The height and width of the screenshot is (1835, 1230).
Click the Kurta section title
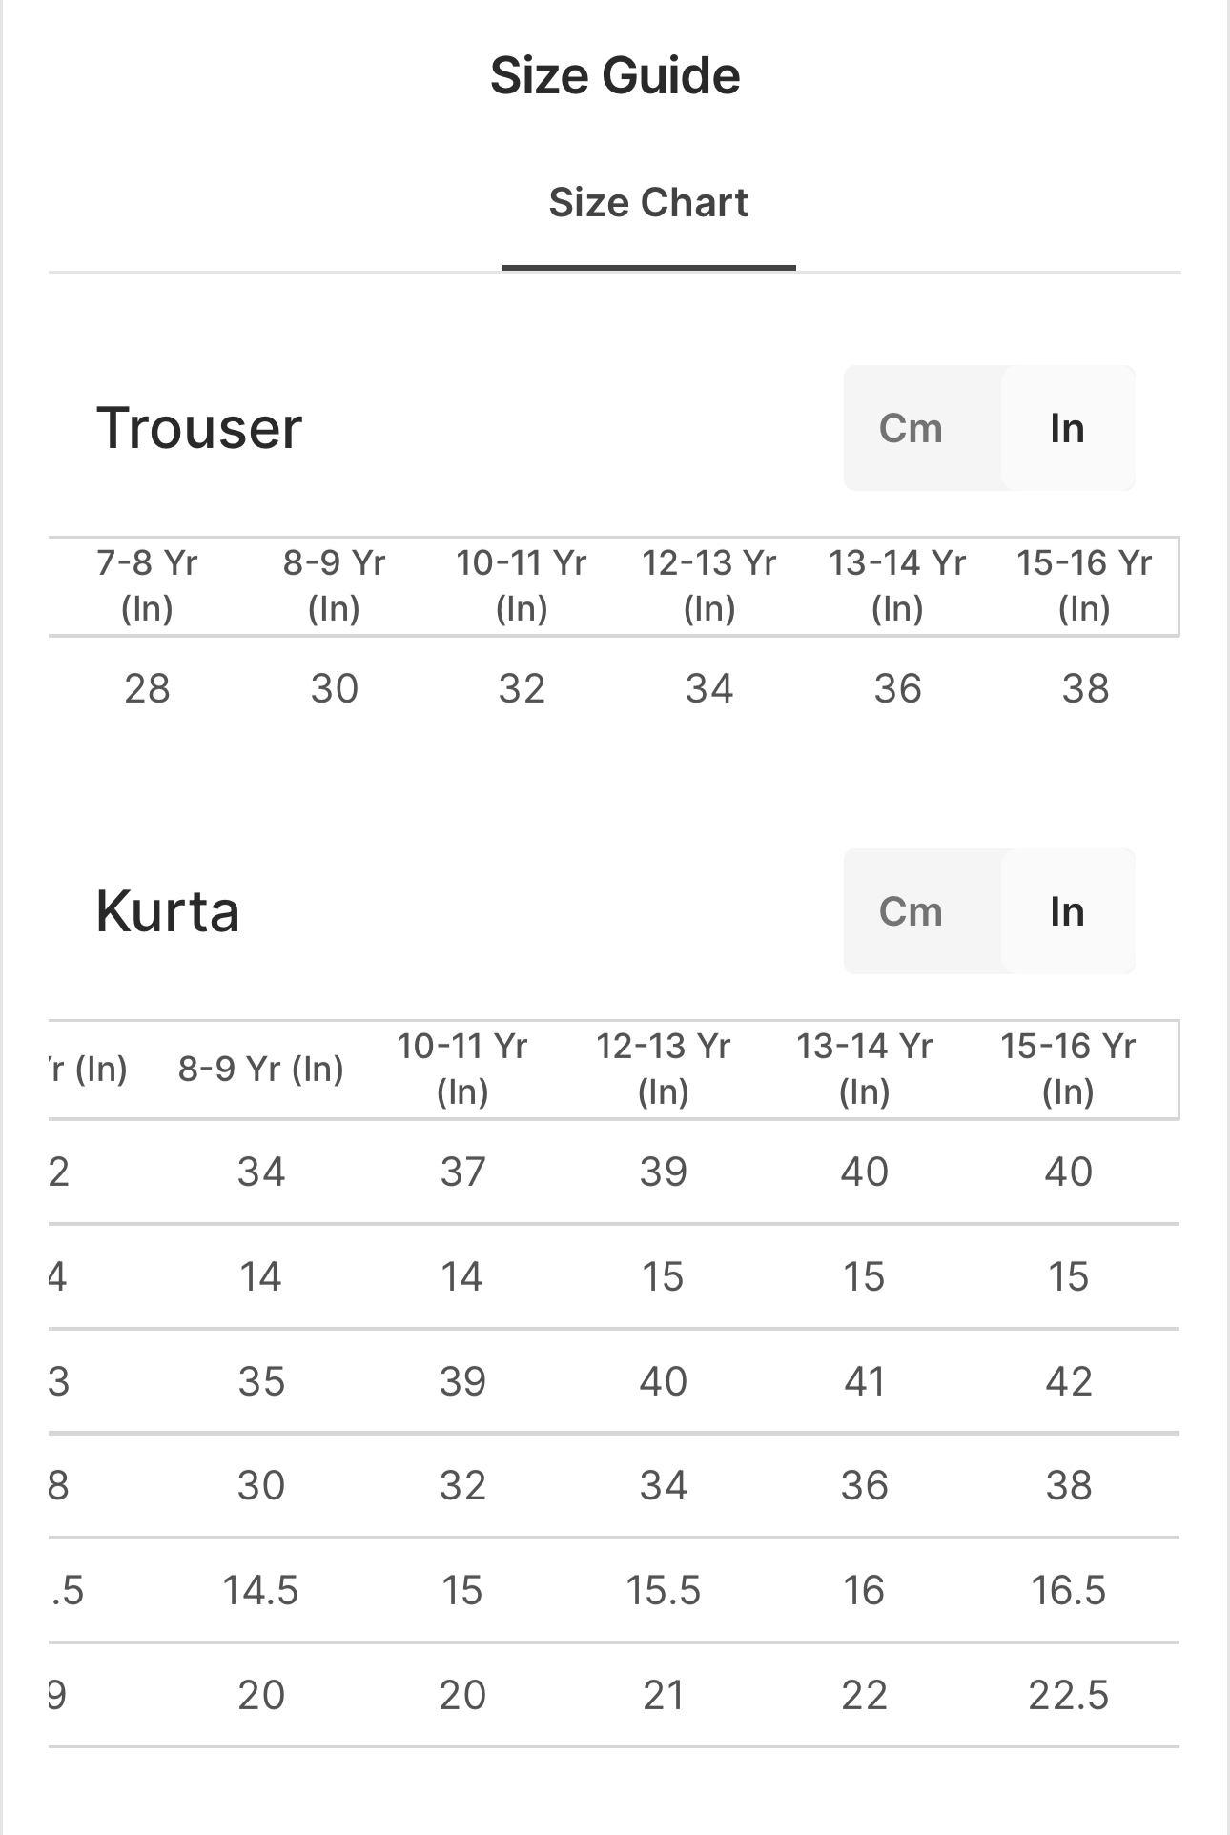point(168,911)
